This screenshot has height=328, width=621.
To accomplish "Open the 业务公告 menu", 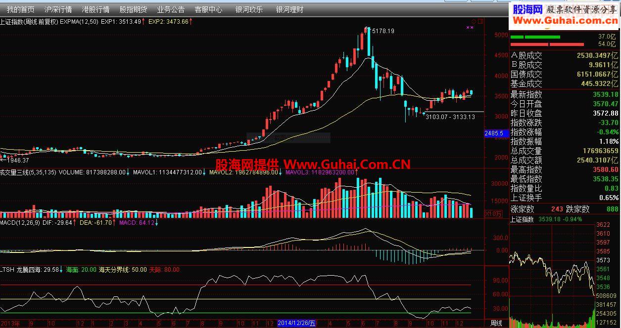I will [x=171, y=9].
